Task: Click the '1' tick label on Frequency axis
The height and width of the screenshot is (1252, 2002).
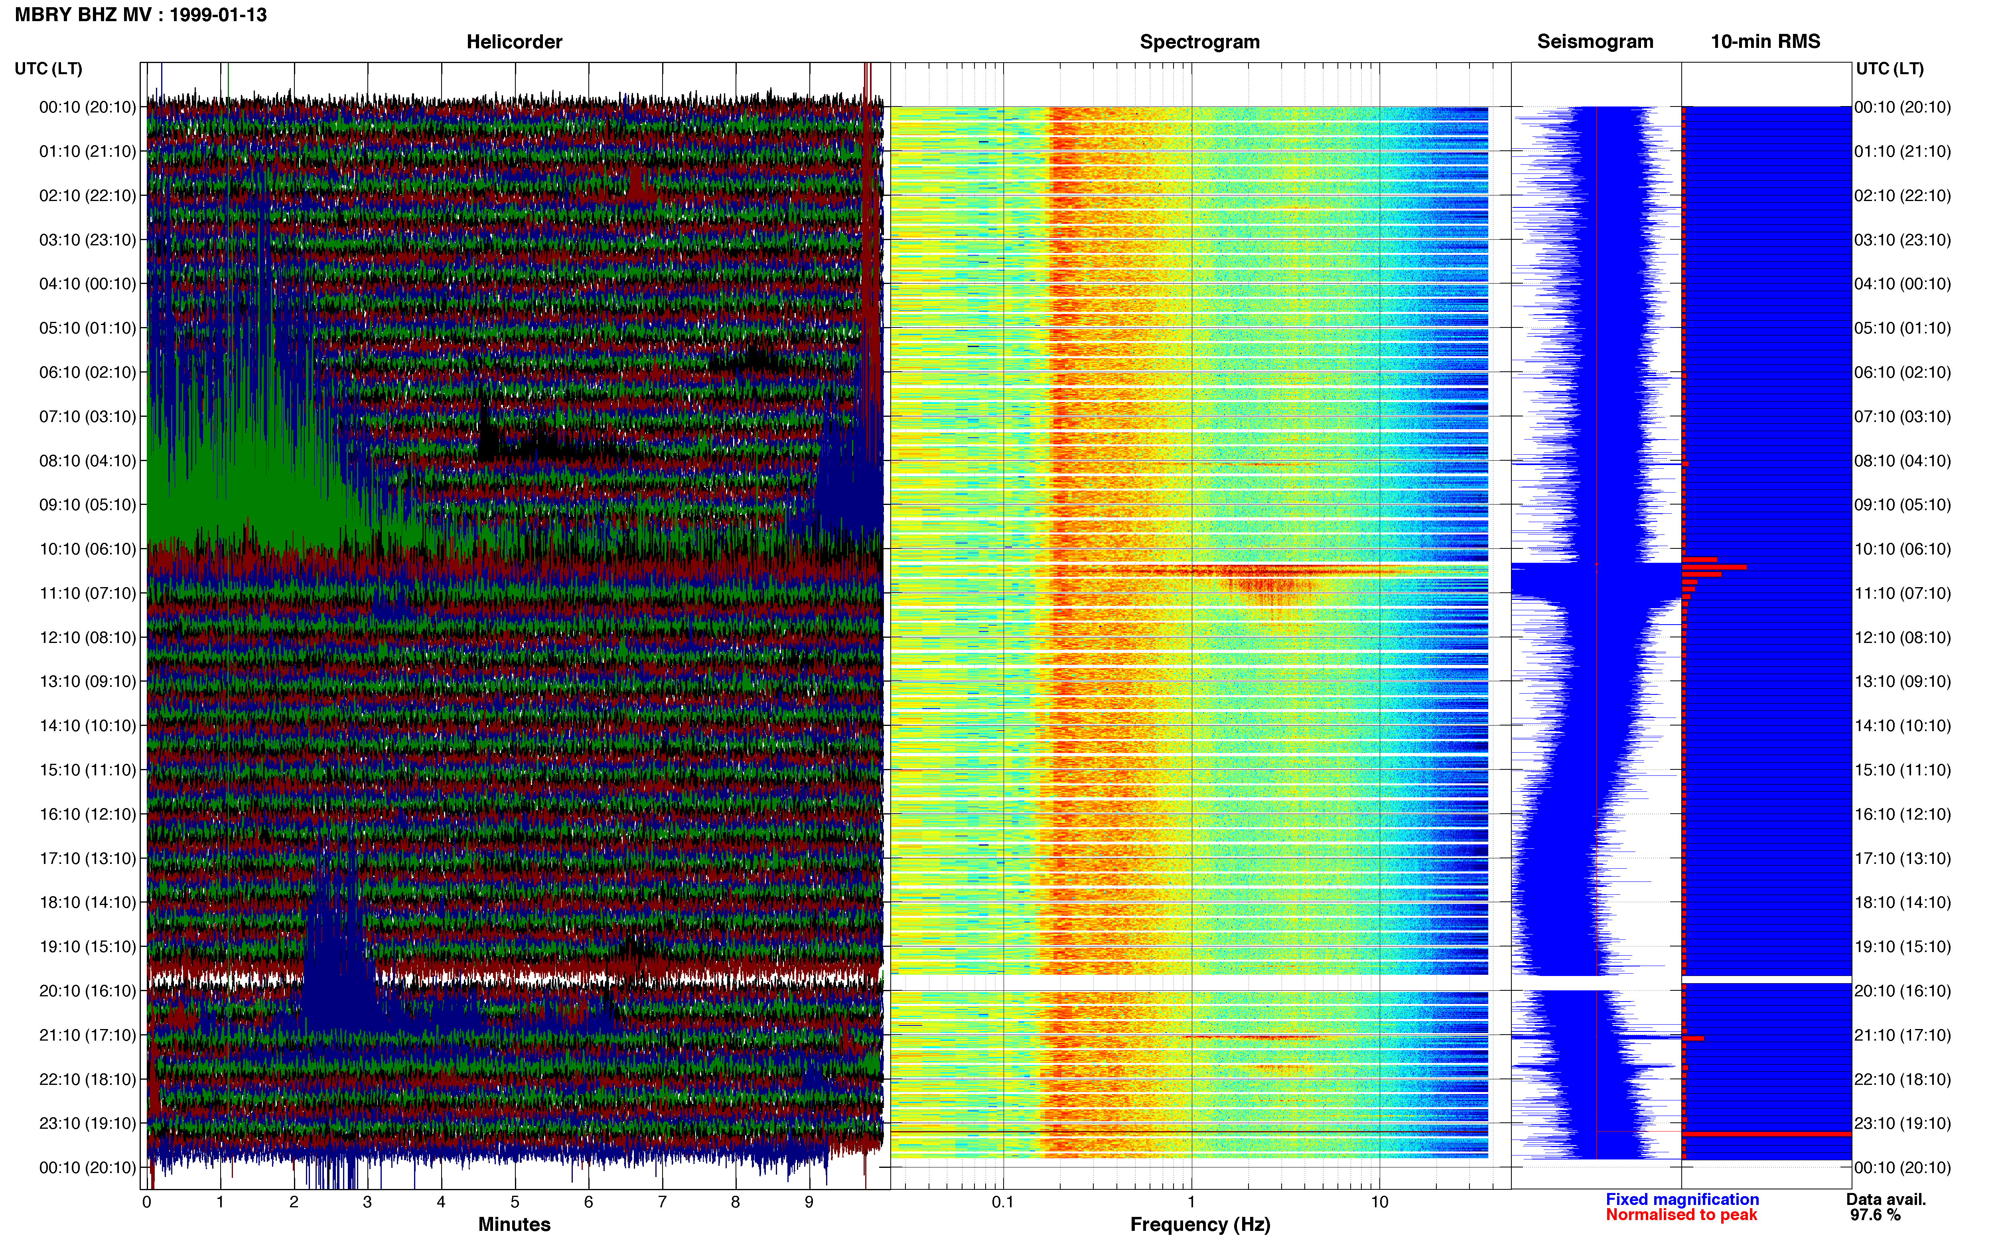Action: tap(1191, 1201)
